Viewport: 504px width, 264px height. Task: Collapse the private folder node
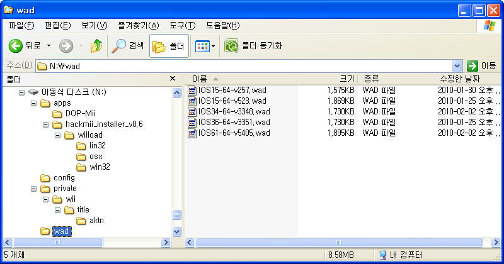pyautogui.click(x=34, y=189)
